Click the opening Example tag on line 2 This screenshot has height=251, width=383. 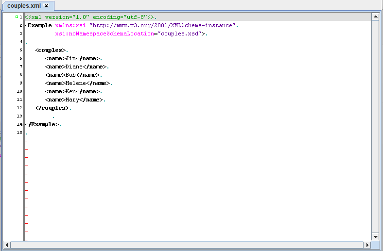tap(38, 25)
